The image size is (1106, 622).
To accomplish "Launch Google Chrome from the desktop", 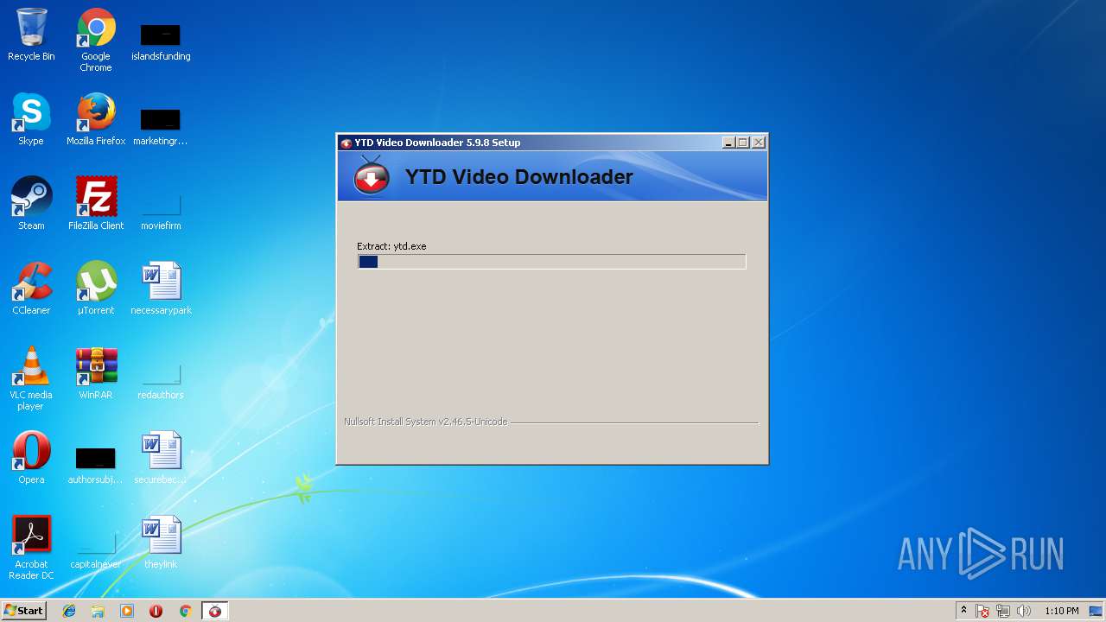I will [96, 40].
